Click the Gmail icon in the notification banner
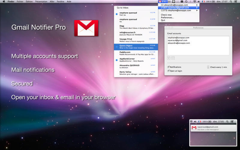The width and height of the screenshot is (240, 150). pyautogui.click(x=194, y=128)
